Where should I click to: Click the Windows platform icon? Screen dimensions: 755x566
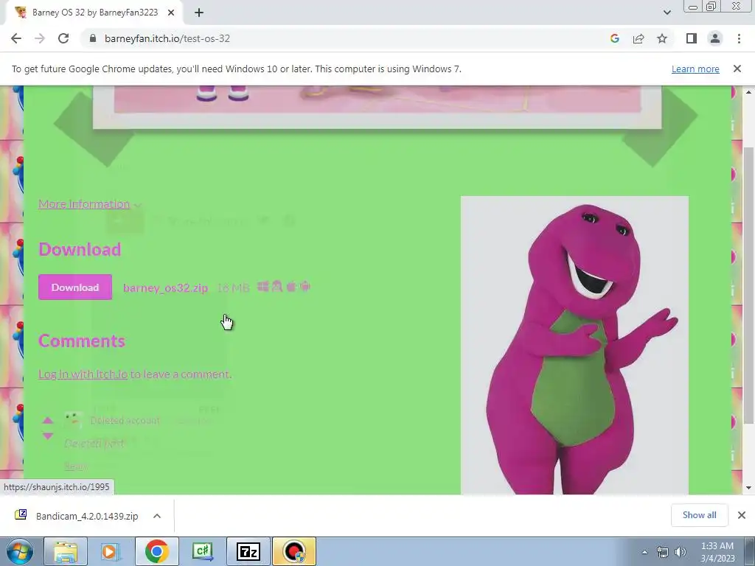pos(263,287)
